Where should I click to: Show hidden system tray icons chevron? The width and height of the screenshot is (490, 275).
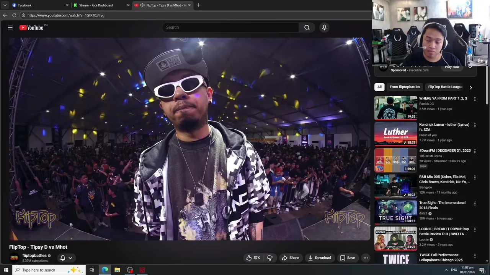446,270
